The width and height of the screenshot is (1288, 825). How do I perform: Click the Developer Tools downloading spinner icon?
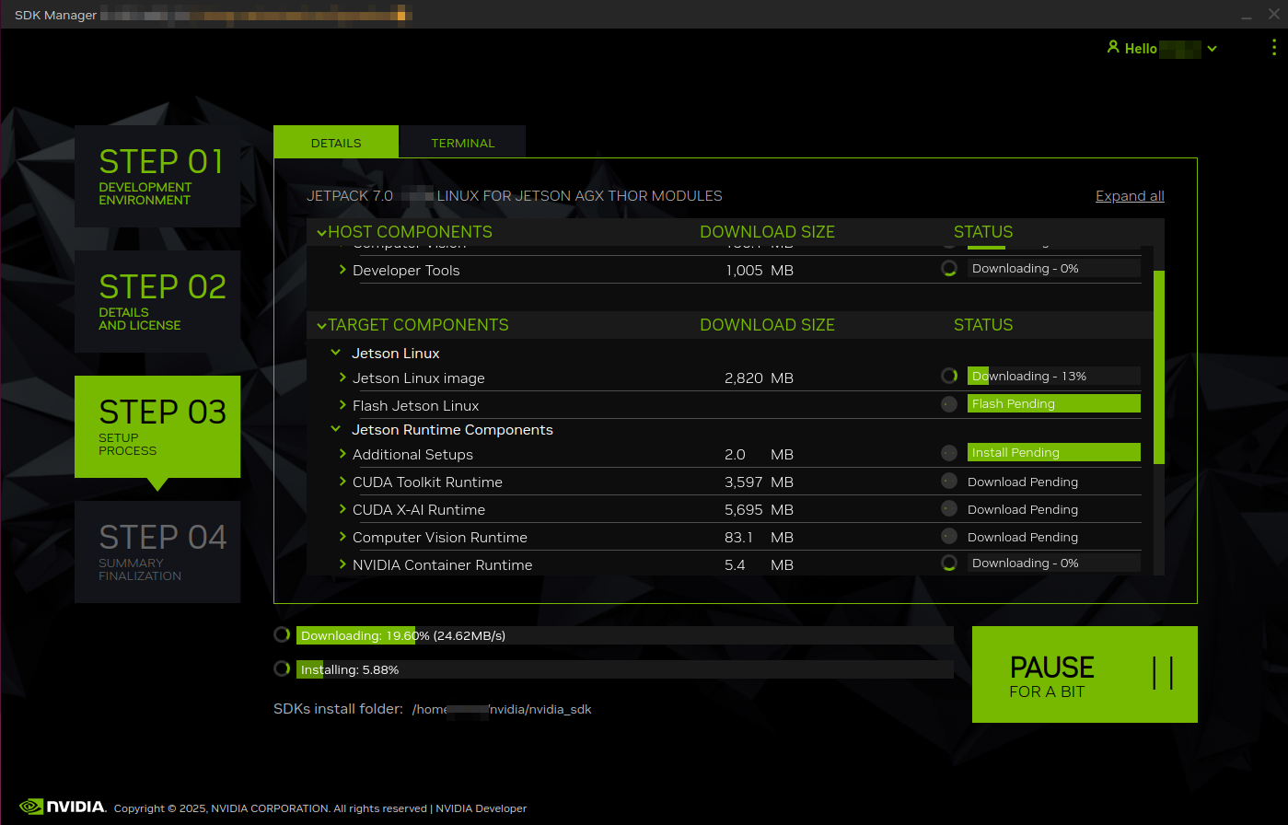tap(949, 268)
